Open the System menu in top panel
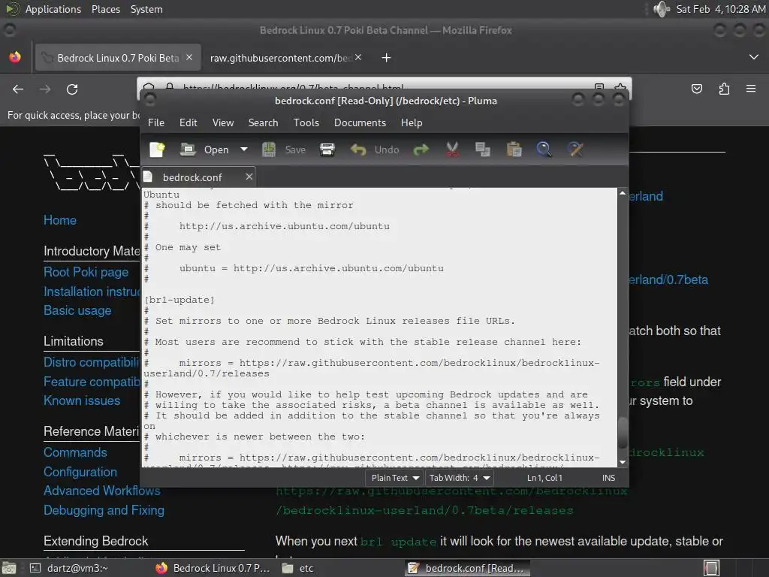The image size is (769, 577). click(146, 9)
